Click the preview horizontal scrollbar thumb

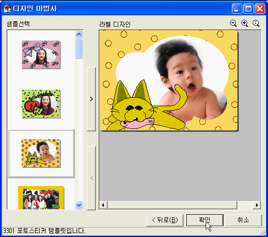pos(172,205)
